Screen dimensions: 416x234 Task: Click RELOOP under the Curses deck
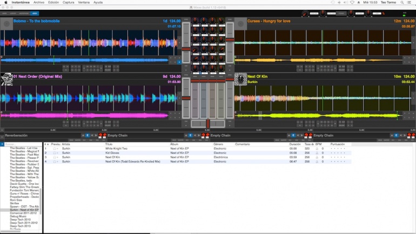click(341, 70)
